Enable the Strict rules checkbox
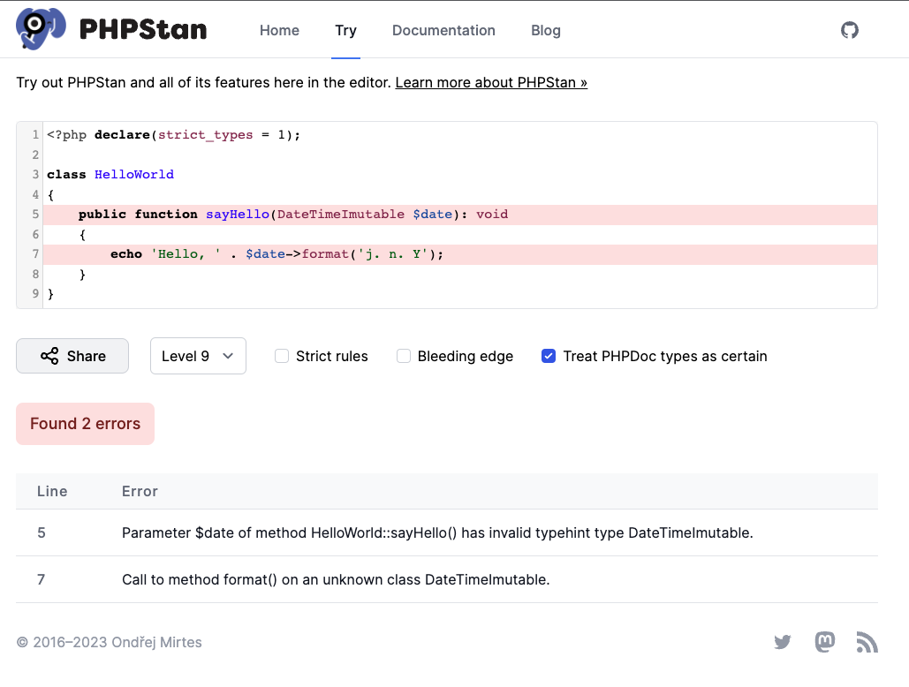 click(282, 356)
